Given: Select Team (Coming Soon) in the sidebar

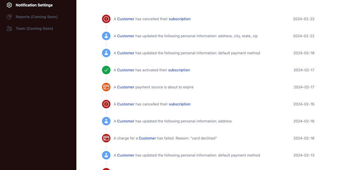Looking at the screenshot, I should coord(34,29).
